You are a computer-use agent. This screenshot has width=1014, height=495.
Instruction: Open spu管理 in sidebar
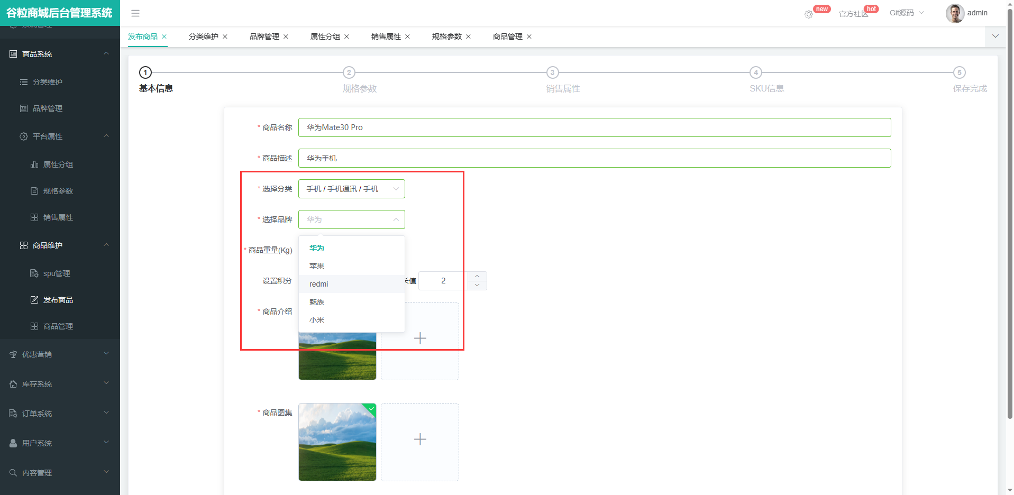point(57,273)
